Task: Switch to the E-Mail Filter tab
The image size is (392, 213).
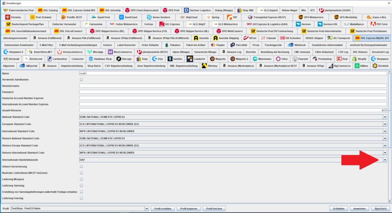Action: pyautogui.click(x=46, y=45)
